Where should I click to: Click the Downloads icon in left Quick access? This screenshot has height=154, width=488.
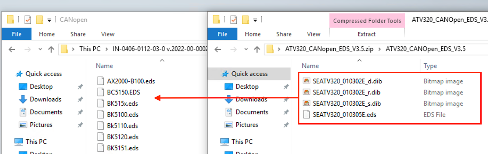point(23,100)
